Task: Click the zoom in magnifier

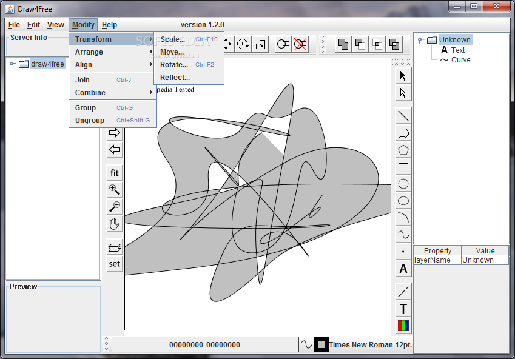Action: (x=114, y=190)
